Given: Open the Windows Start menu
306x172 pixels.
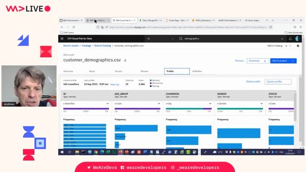Looking at the screenshot, I should click(62, 152).
